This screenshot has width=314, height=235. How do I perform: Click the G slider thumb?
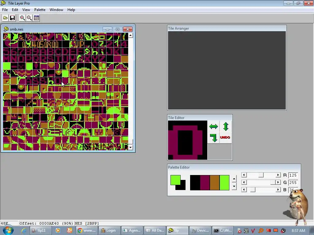coord(273,182)
